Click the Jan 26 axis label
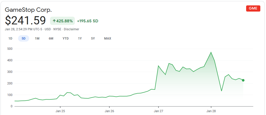Viewport: 266px width, 115px height. [x=109, y=111]
